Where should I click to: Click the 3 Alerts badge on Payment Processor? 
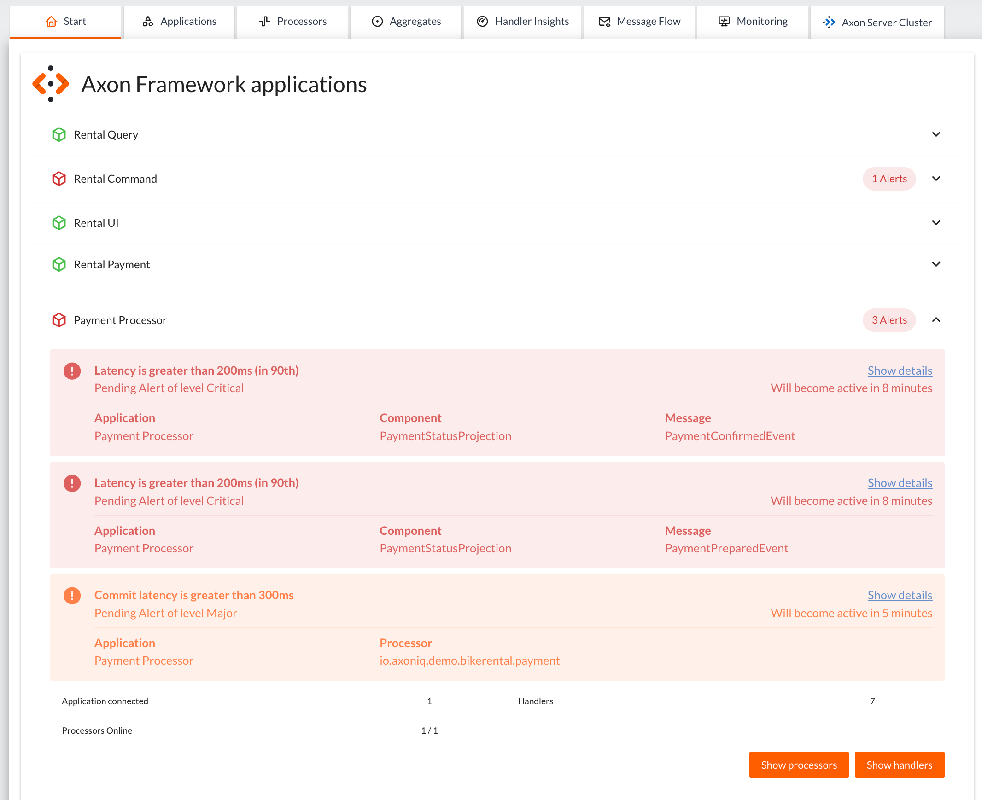click(x=889, y=320)
